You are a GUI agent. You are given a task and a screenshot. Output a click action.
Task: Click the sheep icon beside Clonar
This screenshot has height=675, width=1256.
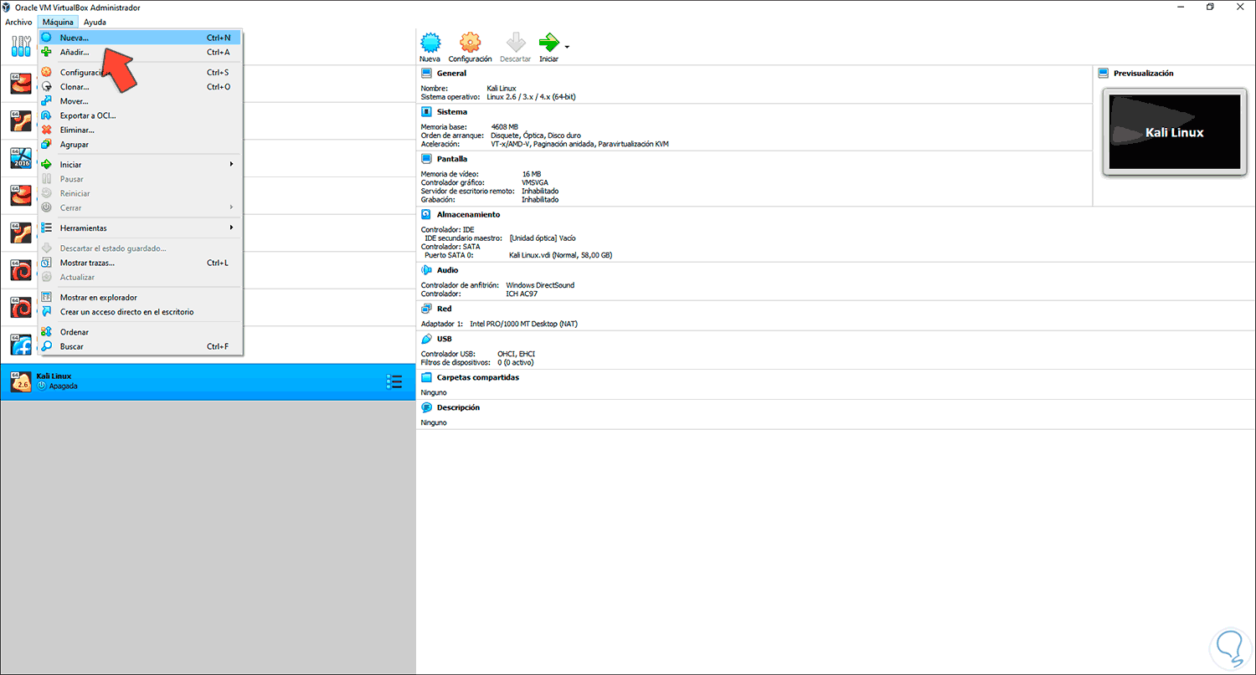(47, 86)
